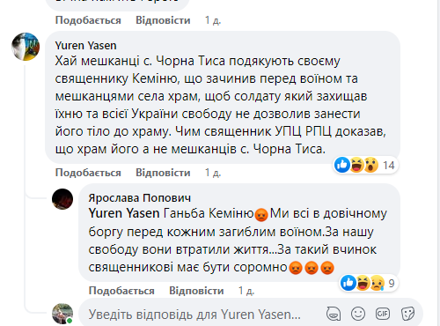Open Yuren Yasen mention inside the reply
This screenshot has width=440, height=326.
point(124,213)
